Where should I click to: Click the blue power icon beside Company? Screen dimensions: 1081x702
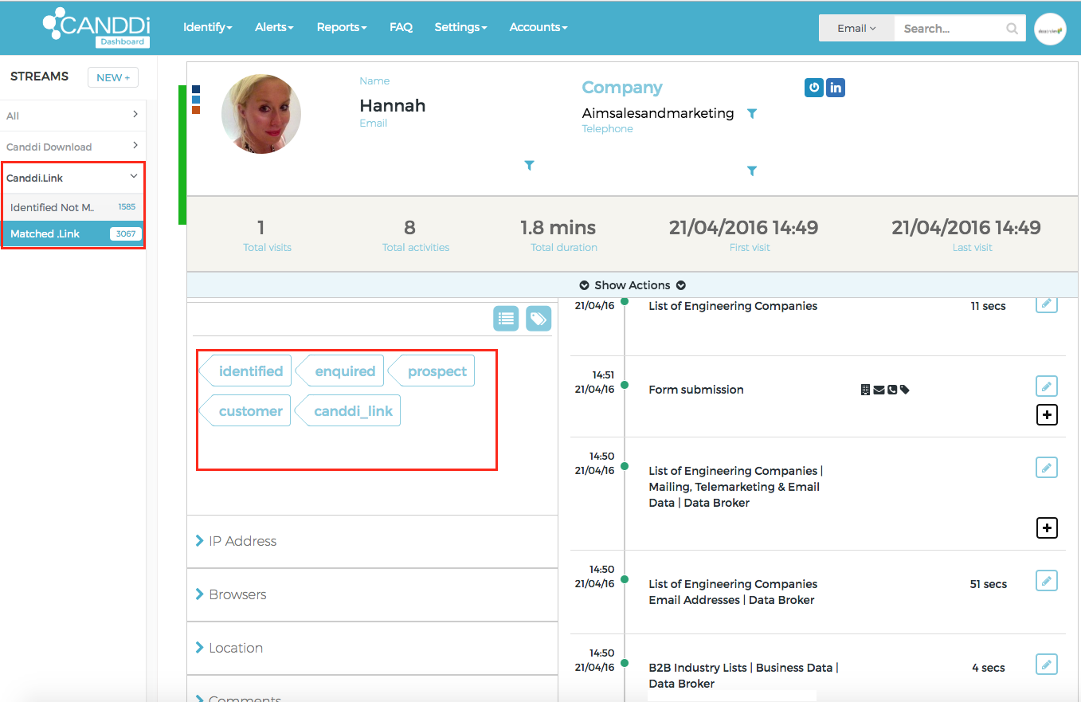[813, 88]
